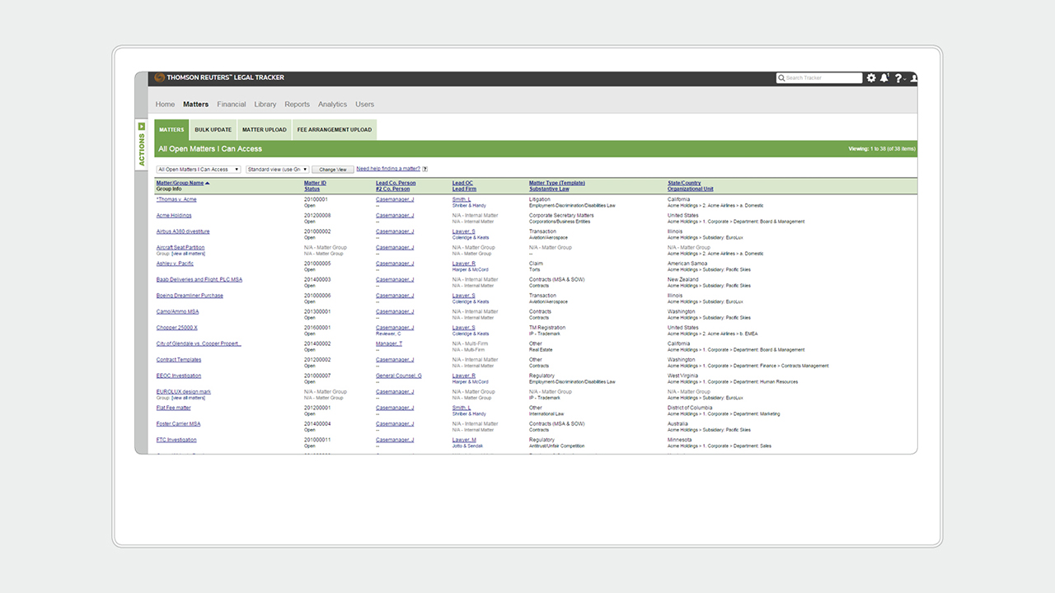
Task: Open the All Open Matters filter dropdown
Action: pyautogui.click(x=198, y=169)
